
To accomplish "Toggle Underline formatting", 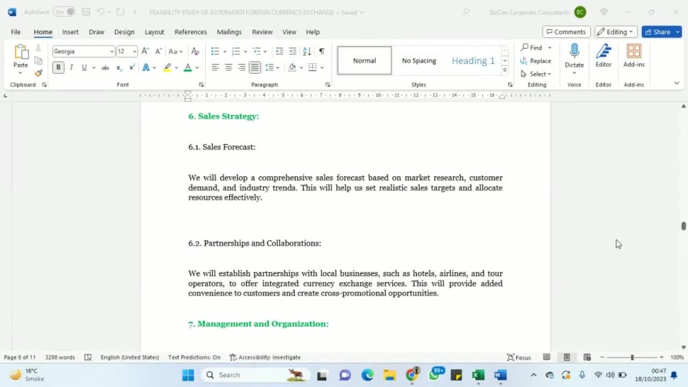I will tap(84, 67).
